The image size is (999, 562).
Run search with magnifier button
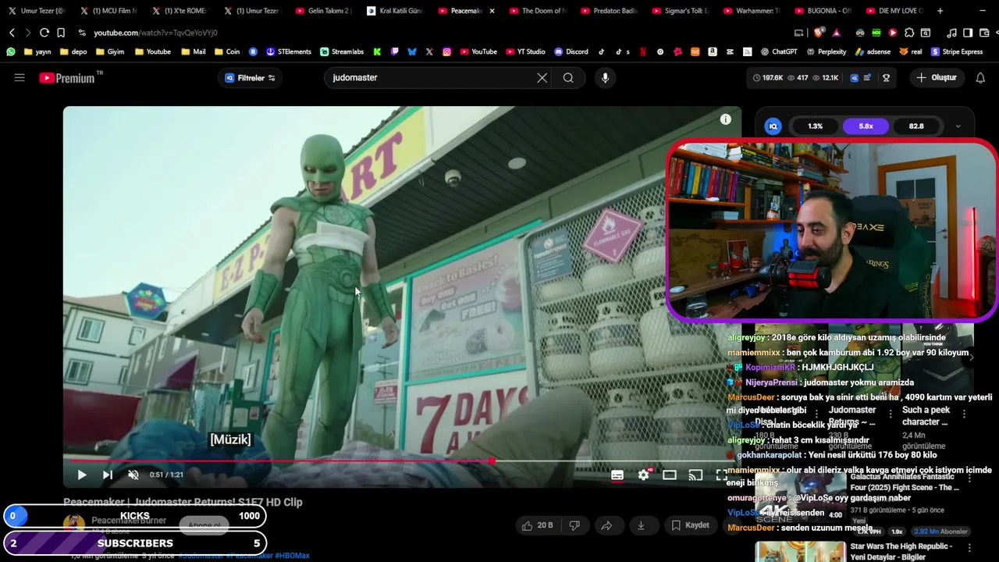568,78
